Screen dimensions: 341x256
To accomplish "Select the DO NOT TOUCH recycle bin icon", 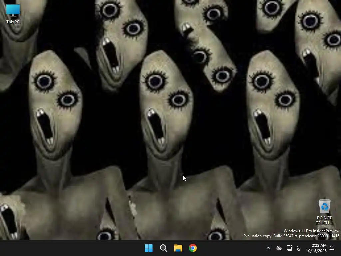I will [x=324, y=212].
